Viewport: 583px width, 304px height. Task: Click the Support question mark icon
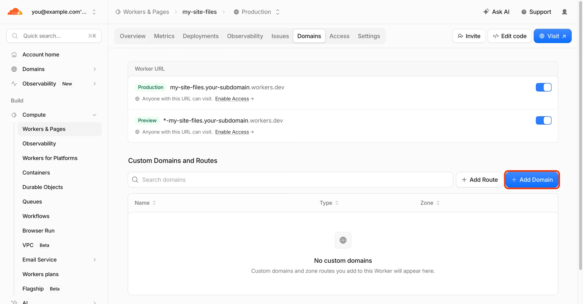point(524,12)
